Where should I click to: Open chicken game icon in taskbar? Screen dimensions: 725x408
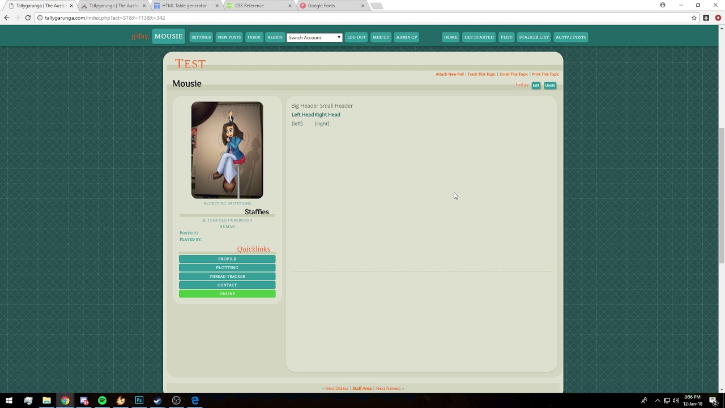click(121, 401)
